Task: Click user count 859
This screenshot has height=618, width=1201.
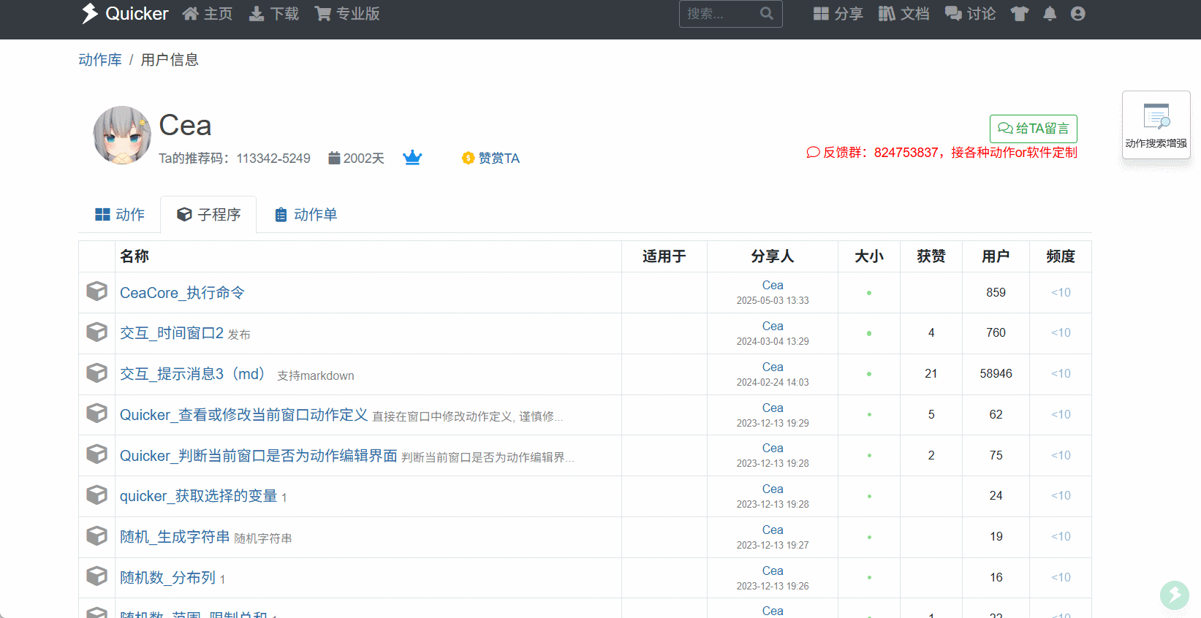Action: point(996,293)
